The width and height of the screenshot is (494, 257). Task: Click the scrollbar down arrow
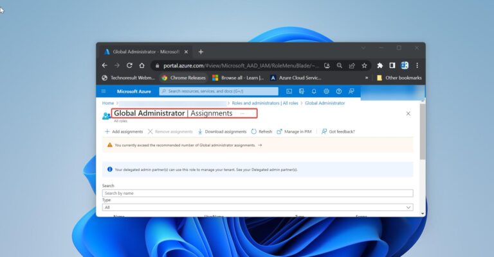tap(423, 213)
